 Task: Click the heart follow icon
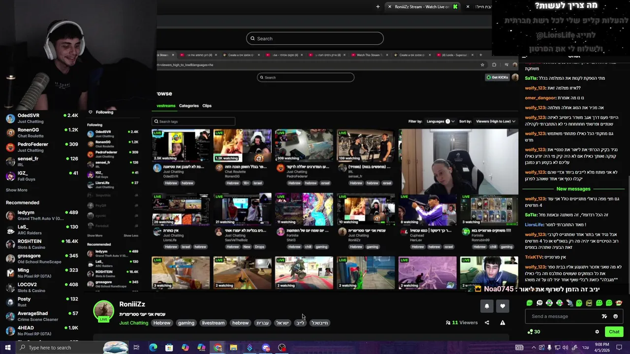click(503, 306)
